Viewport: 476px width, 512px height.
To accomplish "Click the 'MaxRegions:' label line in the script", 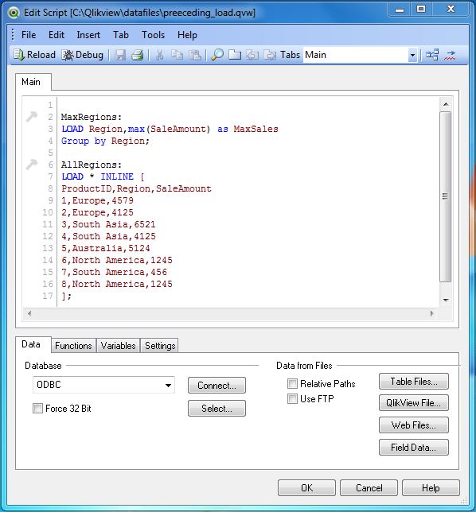I will (92, 117).
